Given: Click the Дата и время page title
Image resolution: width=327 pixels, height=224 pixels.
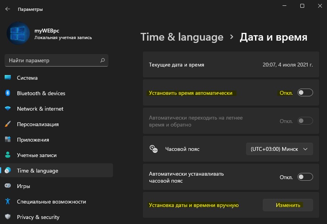Looking at the screenshot, I should (x=273, y=37).
